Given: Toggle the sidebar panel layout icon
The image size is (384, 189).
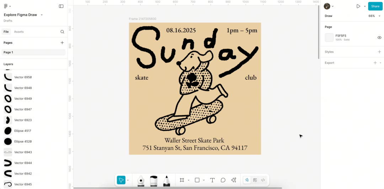Looking at the screenshot, I should [x=61, y=6].
